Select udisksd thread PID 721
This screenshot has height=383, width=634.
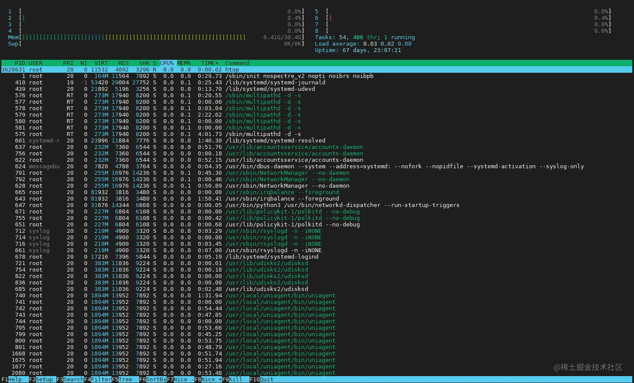pos(317,263)
